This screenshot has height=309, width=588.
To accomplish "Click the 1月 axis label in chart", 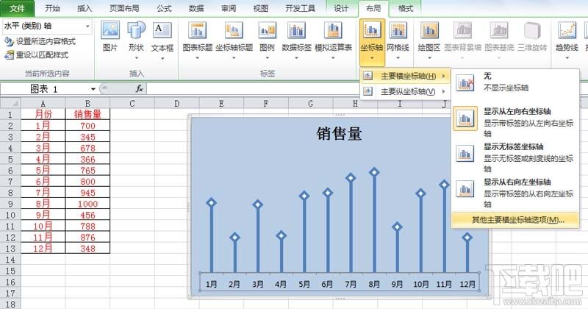I will [211, 284].
